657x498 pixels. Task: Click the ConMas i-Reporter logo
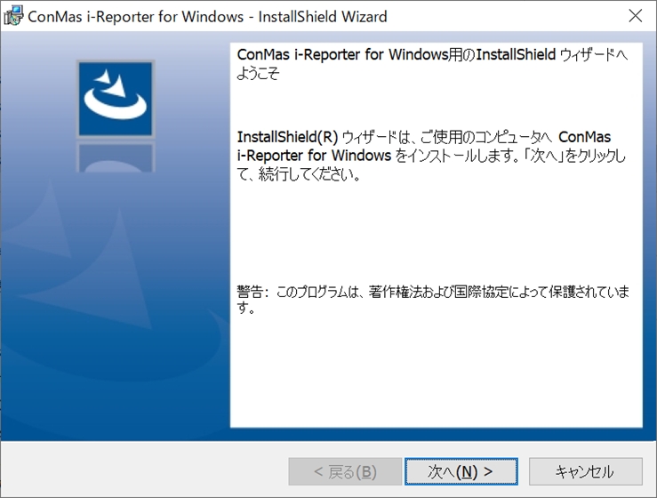point(116,99)
